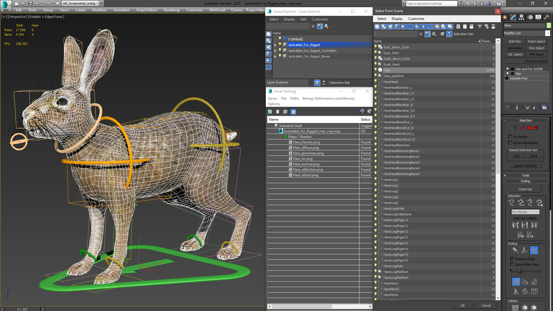
Task: Check the Ignore Back Hairs option
Action: point(512,264)
